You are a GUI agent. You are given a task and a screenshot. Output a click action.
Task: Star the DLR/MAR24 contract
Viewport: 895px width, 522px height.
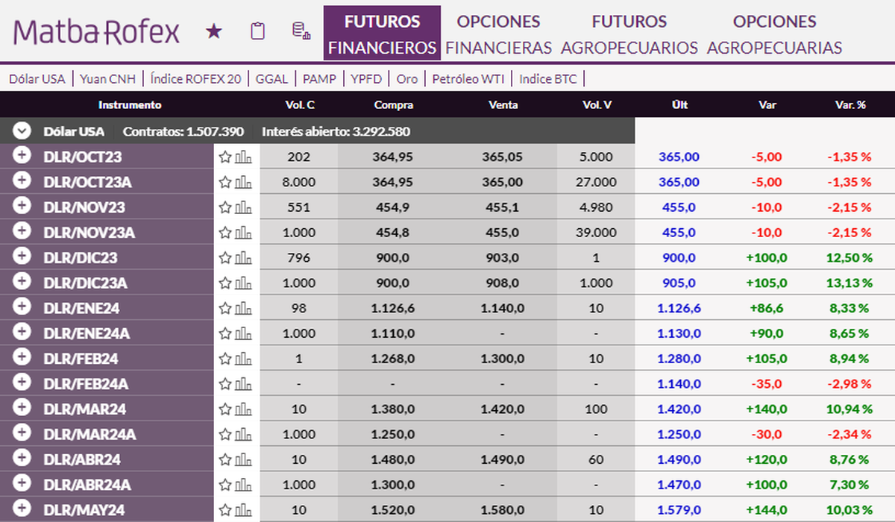tap(225, 409)
